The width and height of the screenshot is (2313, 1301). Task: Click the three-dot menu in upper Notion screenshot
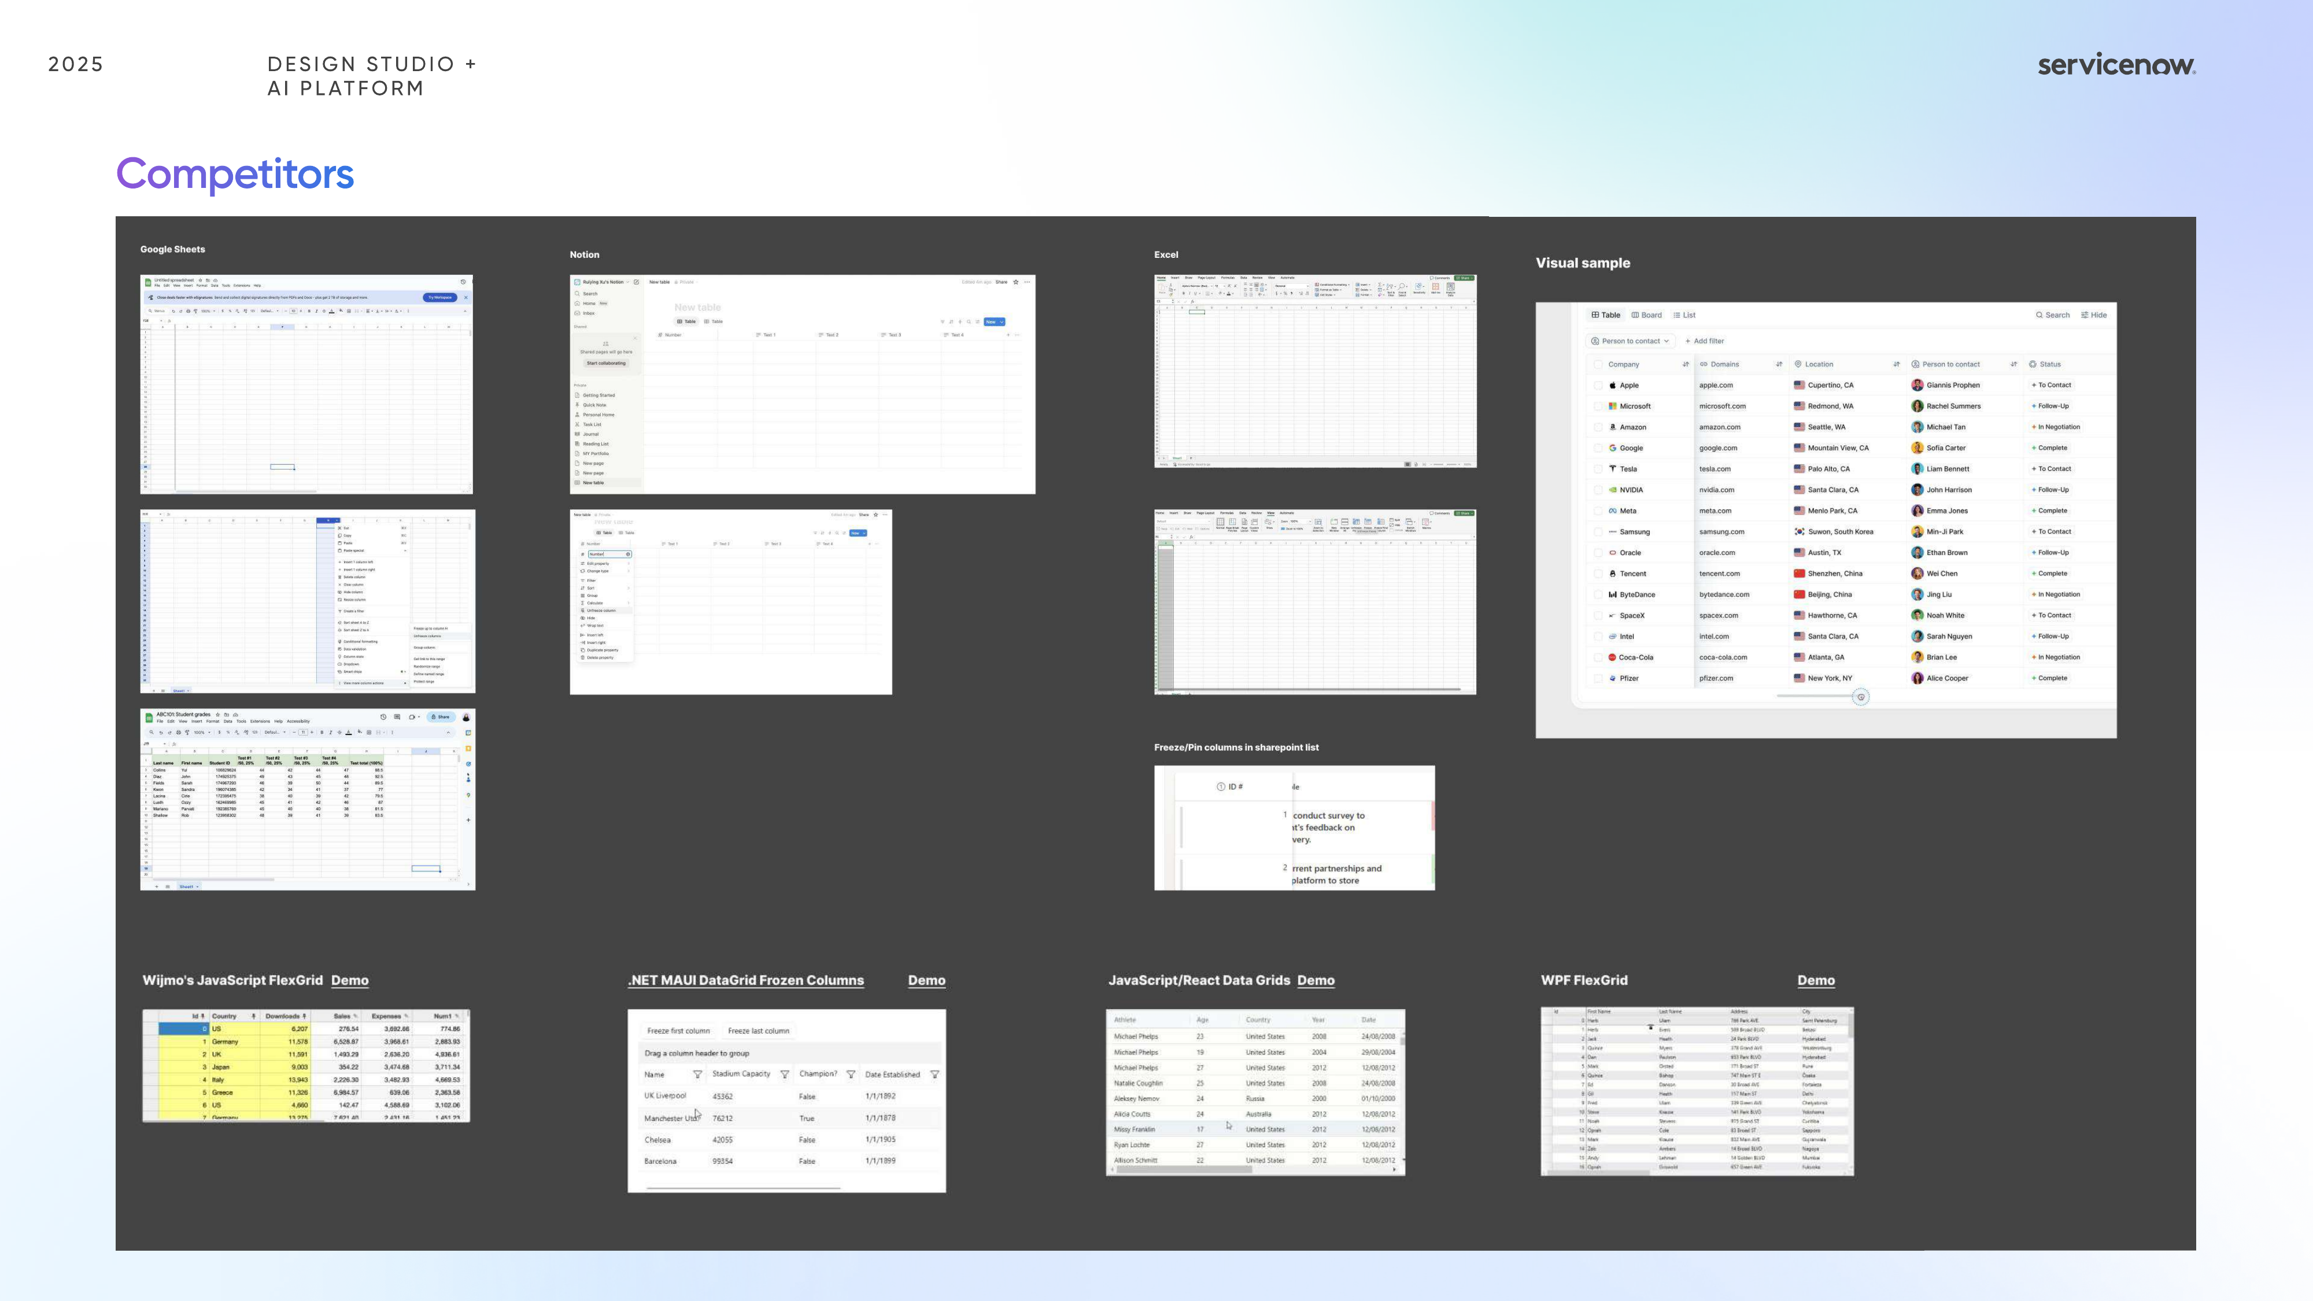coord(1027,282)
